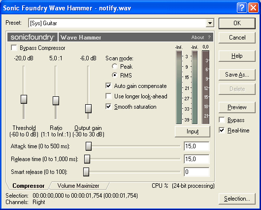The width and height of the screenshot is (261, 210).
Task: Click the Ratio (1:1 to Inf.:1) label
Action: (x=56, y=131)
